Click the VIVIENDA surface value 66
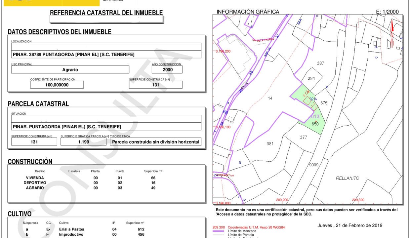The image size is (410, 238). [x=153, y=178]
